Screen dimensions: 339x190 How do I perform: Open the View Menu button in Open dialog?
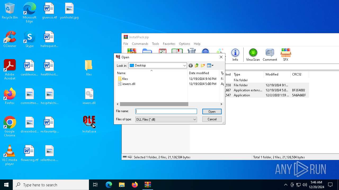[x=210, y=65]
